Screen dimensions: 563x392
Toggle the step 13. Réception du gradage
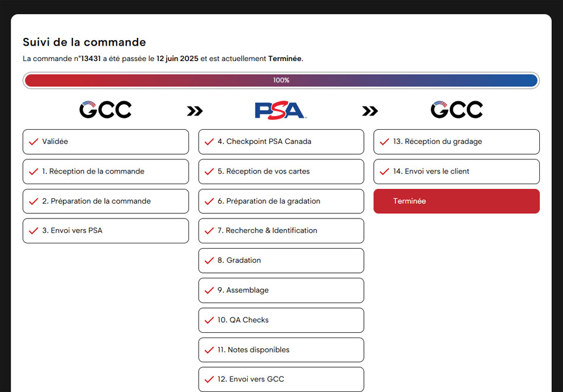pyautogui.click(x=456, y=142)
